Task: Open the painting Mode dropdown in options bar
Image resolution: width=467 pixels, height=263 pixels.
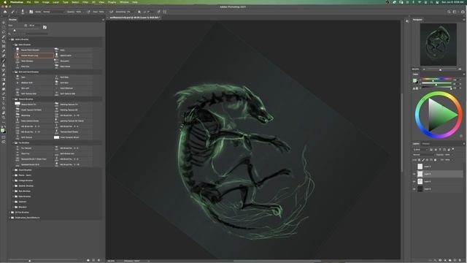Action: coord(53,12)
